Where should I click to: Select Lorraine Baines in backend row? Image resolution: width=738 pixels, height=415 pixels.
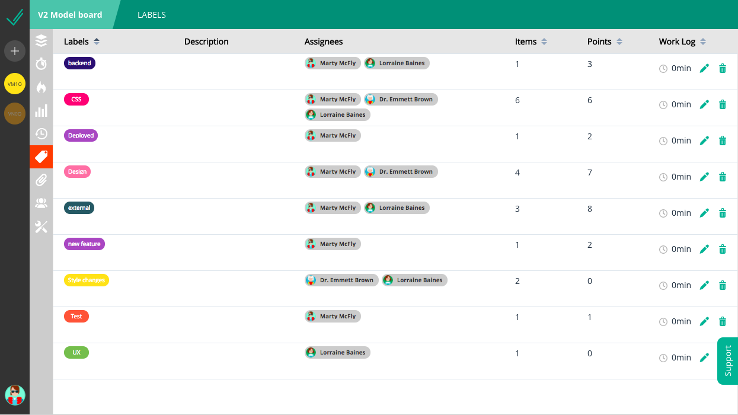(x=397, y=63)
